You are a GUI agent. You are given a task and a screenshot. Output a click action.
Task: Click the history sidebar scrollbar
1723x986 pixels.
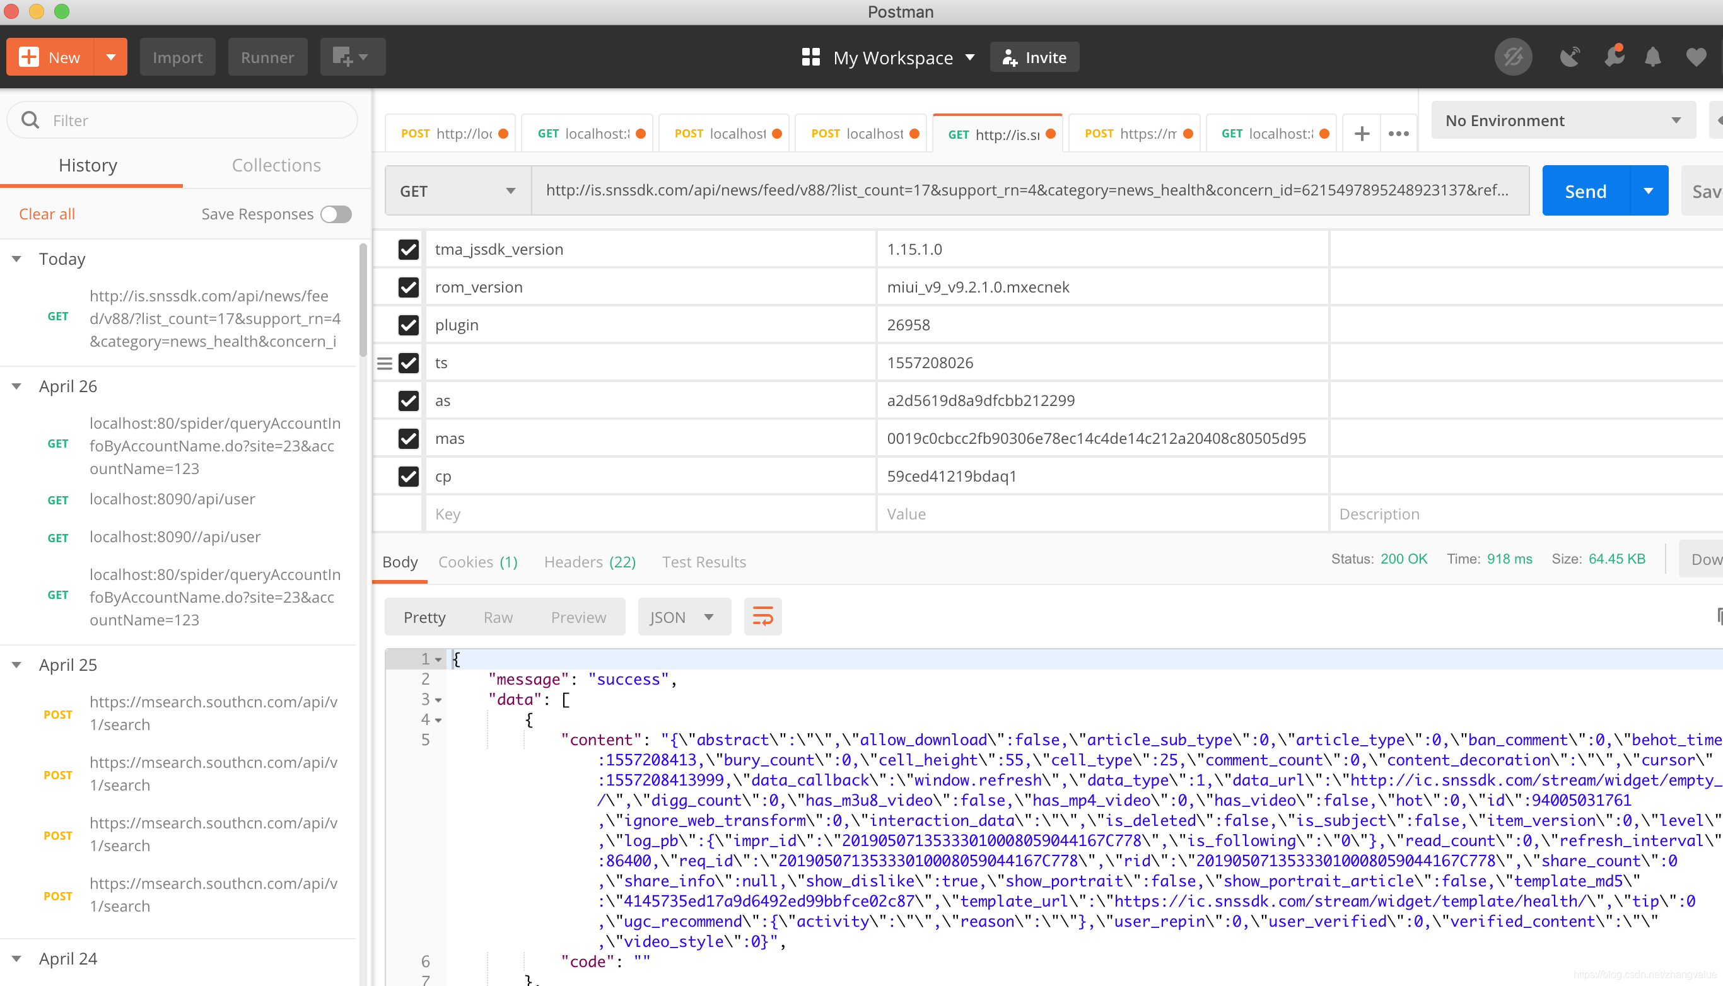[x=363, y=301]
